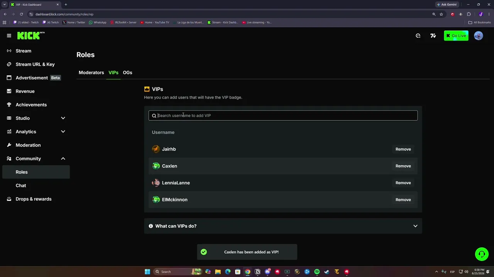
Task: Click Jairhb's avatar in the VIP list
Action: (x=156, y=149)
